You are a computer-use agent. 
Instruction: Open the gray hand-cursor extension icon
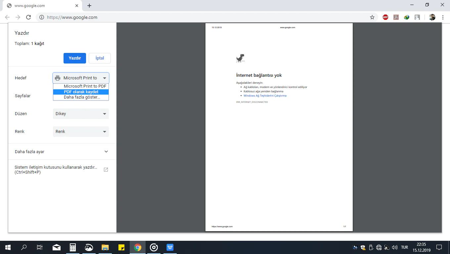click(417, 17)
